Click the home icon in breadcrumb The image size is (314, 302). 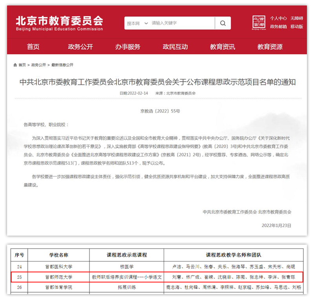[x=15, y=65]
